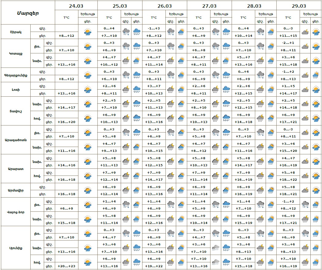The height and width of the screenshot is (270, 322).
Task: Click Շիրակ's 29.03 daytime sun-cloud icon
Action: click(x=316, y=32)
